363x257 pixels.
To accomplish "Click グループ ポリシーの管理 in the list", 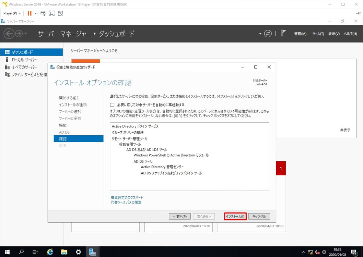I will click(x=128, y=132).
